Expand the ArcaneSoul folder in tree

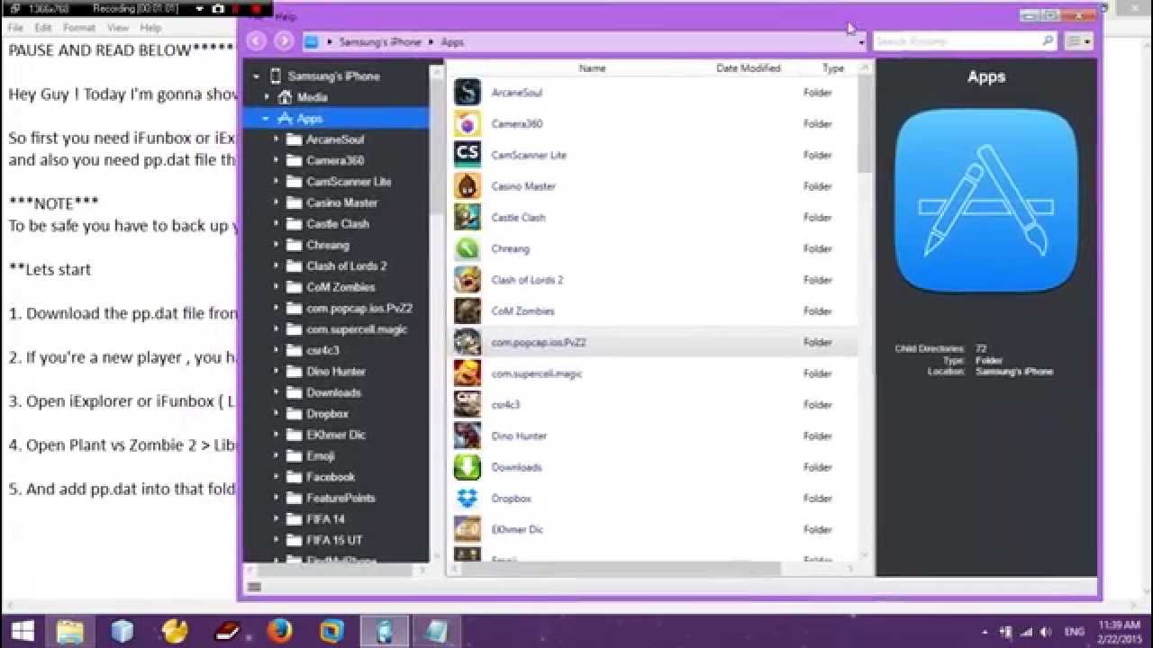tap(277, 139)
